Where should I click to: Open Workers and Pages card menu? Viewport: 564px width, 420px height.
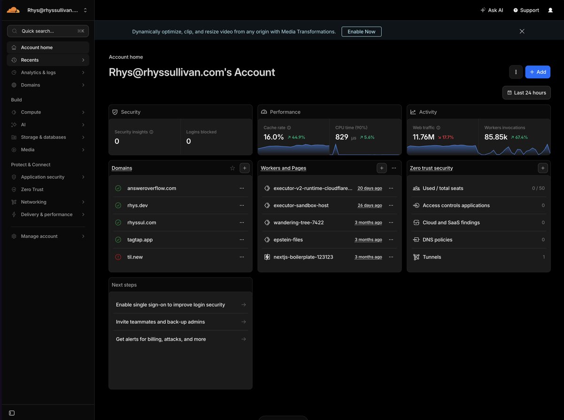[x=394, y=168]
